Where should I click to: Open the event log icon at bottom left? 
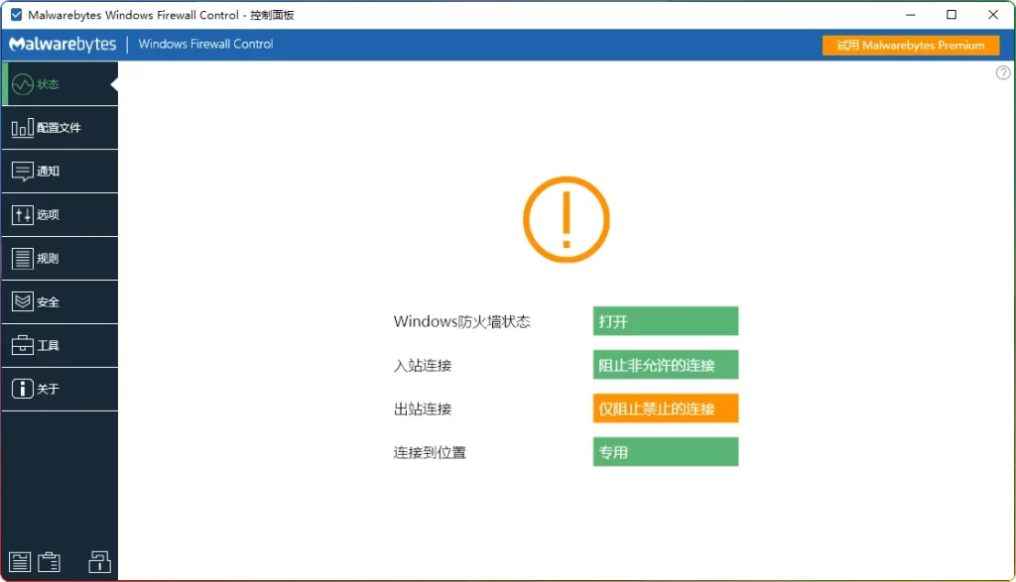tap(20, 561)
